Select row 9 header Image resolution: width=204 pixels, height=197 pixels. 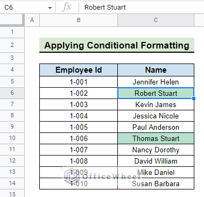click(x=12, y=127)
